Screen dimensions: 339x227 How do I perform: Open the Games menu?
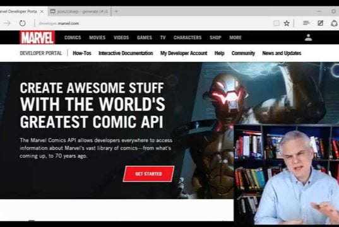(x=145, y=38)
